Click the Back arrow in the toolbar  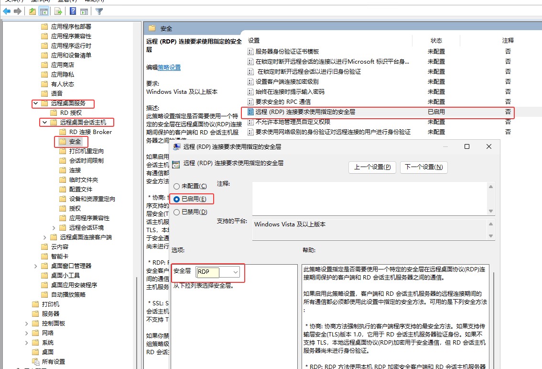pyautogui.click(x=7, y=11)
